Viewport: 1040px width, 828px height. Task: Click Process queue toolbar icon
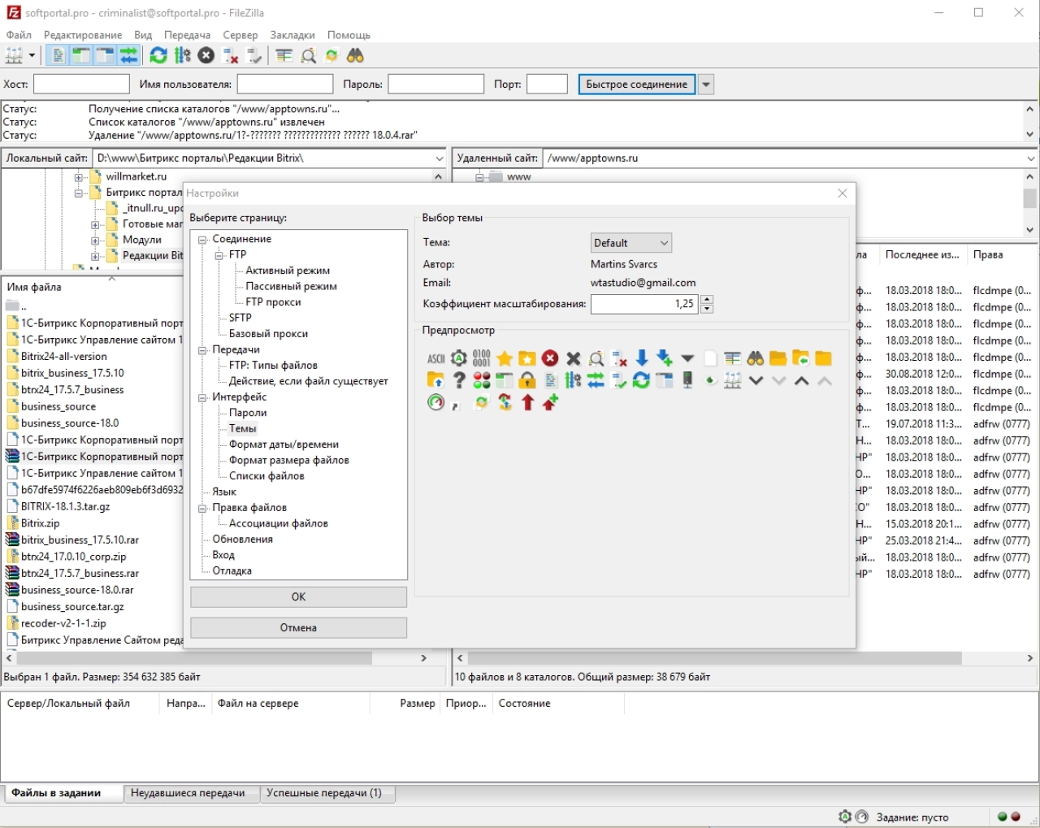click(183, 55)
